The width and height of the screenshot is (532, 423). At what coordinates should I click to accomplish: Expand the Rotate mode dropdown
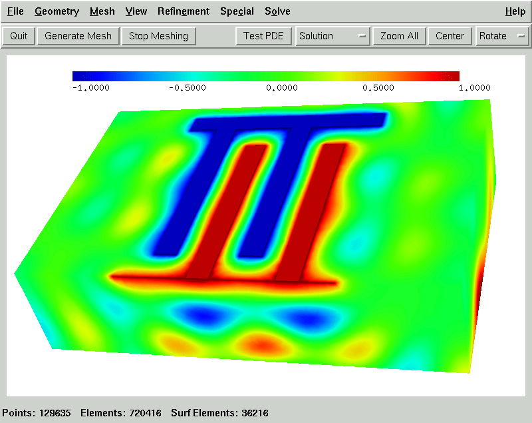tap(502, 36)
